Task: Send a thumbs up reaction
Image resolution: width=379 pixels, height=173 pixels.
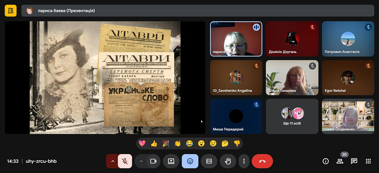Action: [154, 143]
